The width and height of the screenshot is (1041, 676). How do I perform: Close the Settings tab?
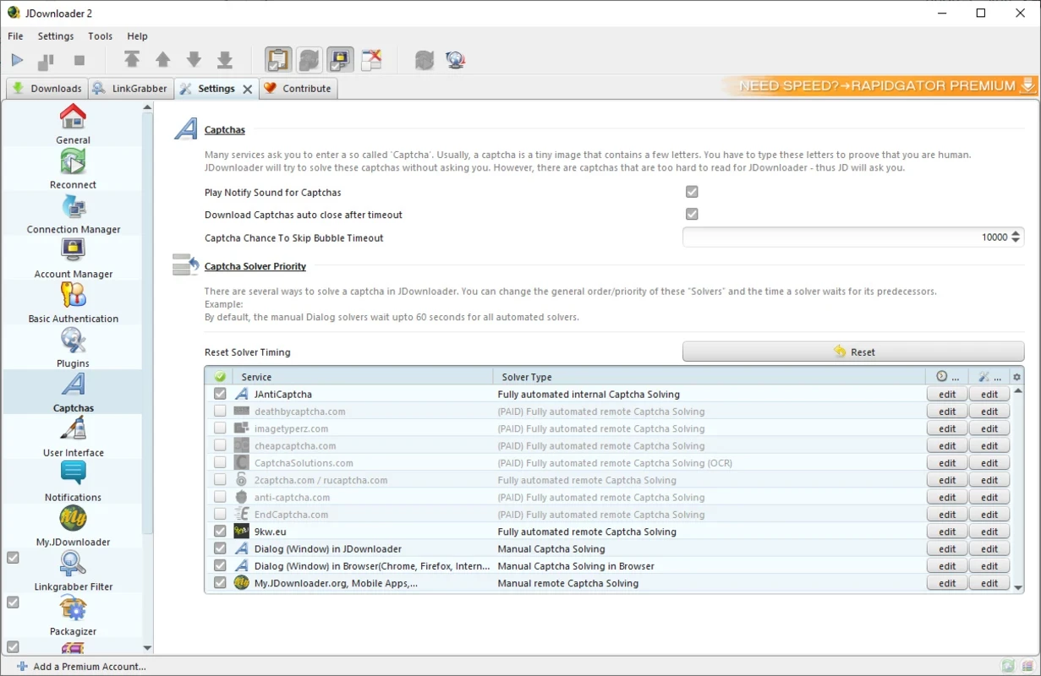(x=248, y=89)
